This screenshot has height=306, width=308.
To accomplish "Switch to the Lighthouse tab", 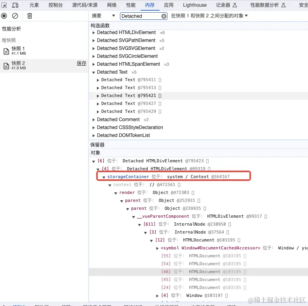I will tap(195, 5).
